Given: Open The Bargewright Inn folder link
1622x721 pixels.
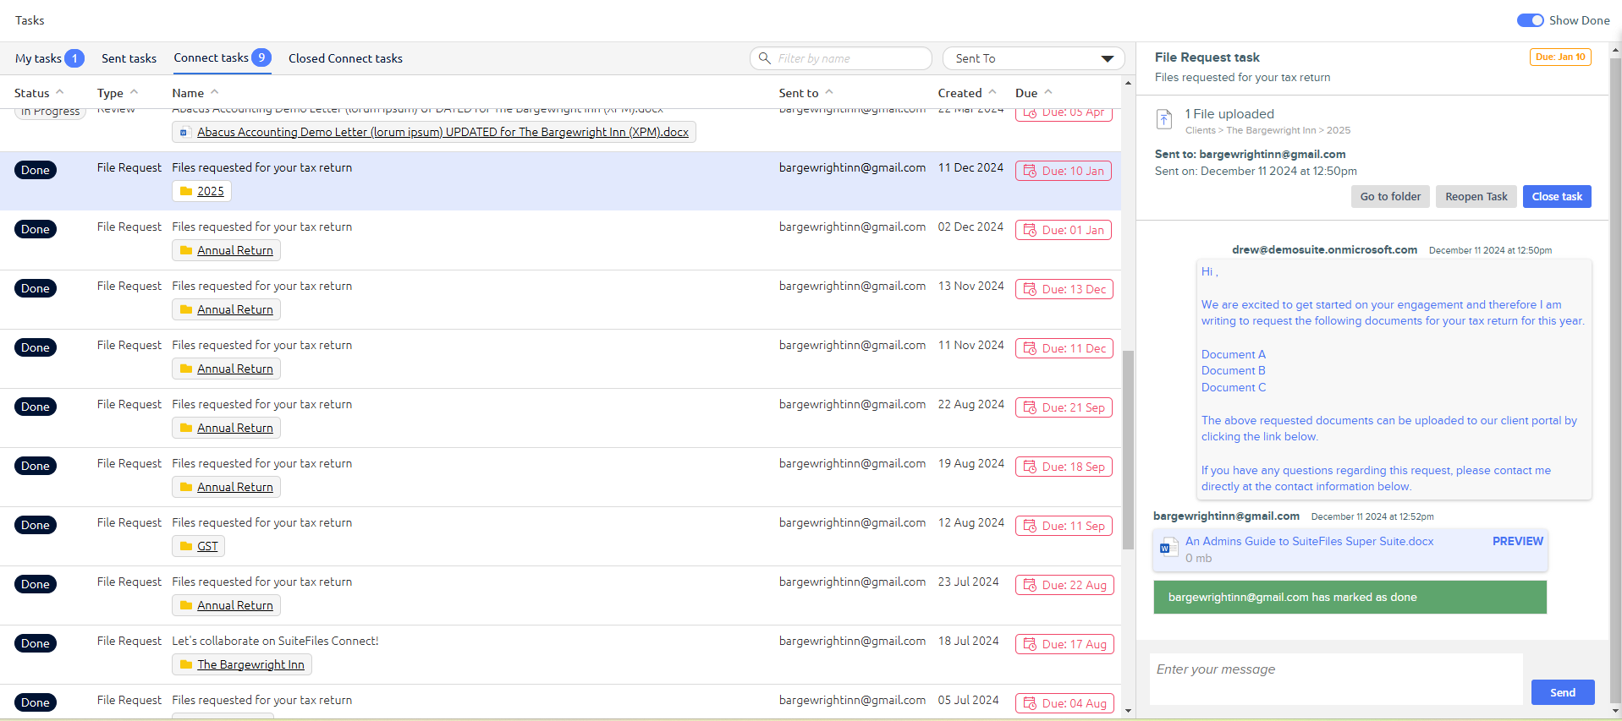Looking at the screenshot, I should click(250, 665).
